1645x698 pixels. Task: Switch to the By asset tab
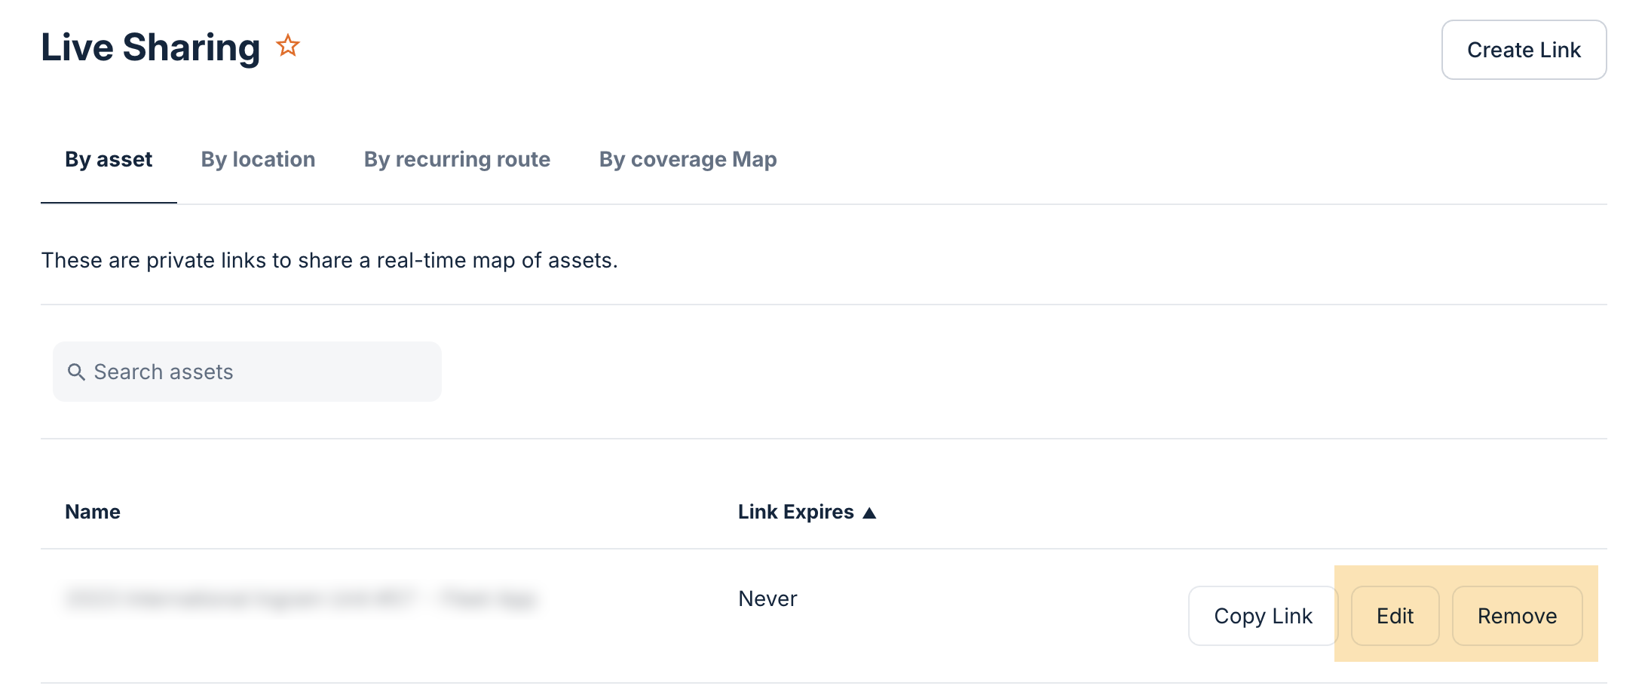tap(109, 159)
